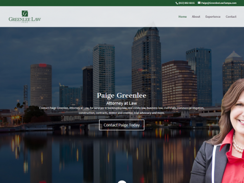Click the Contact Paige Today button
This screenshot has height=183, width=244.
coord(122,125)
